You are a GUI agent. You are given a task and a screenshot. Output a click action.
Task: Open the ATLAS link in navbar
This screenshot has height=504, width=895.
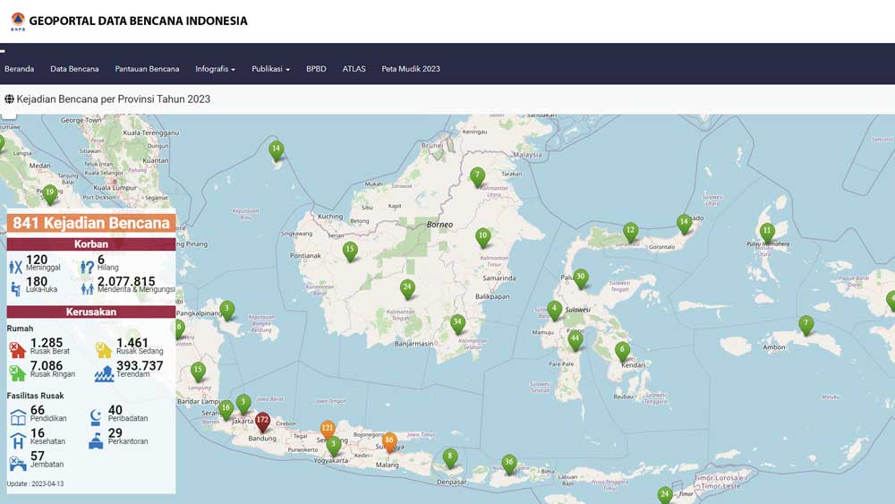coord(354,69)
